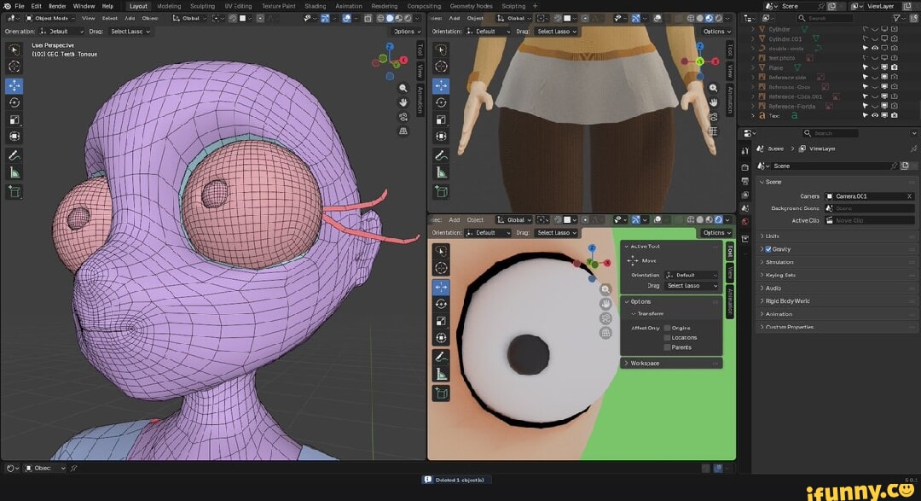Open the Modeling workspace tab
The width and height of the screenshot is (921, 501).
point(169,6)
